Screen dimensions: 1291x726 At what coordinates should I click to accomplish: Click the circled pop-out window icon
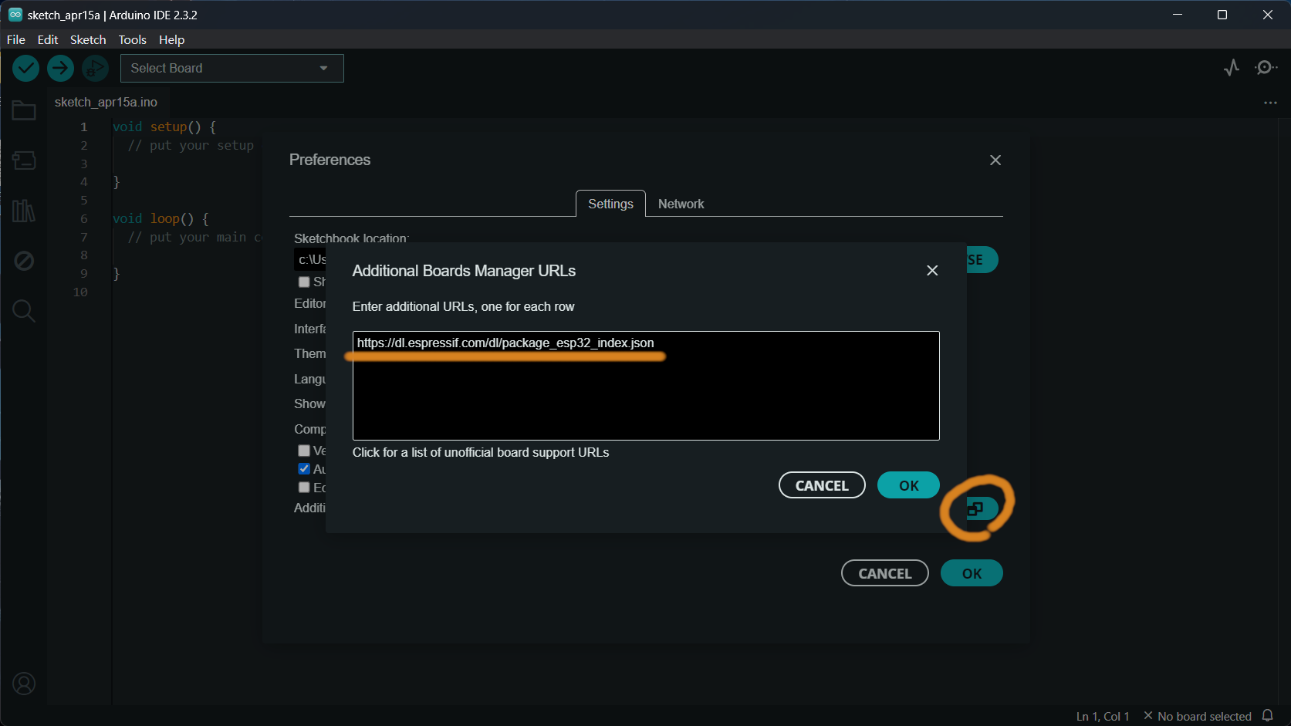(977, 508)
